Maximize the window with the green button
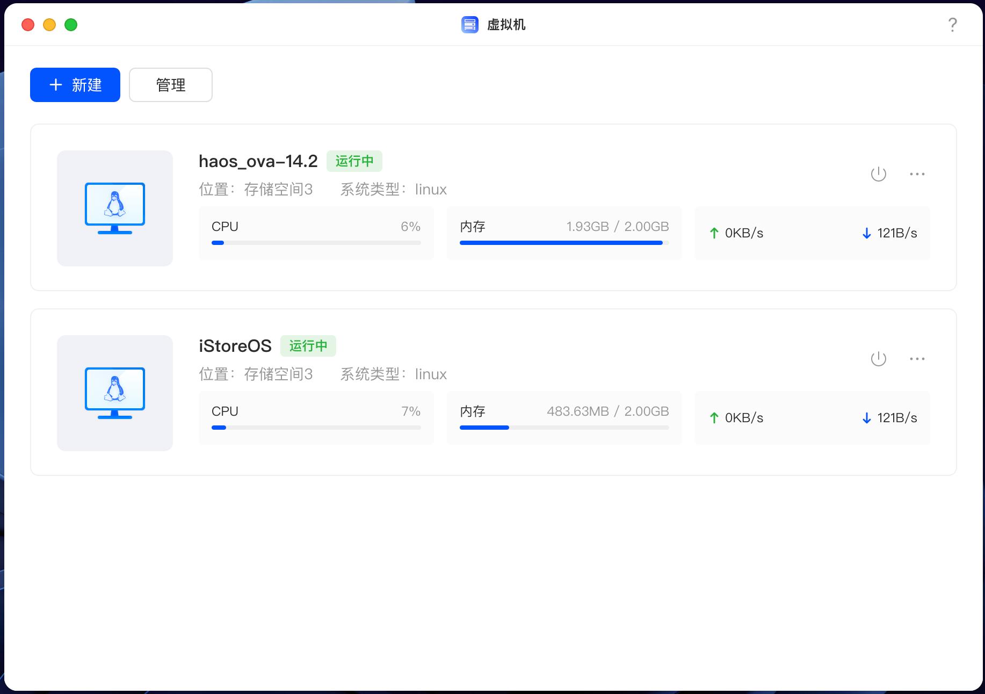 [71, 25]
